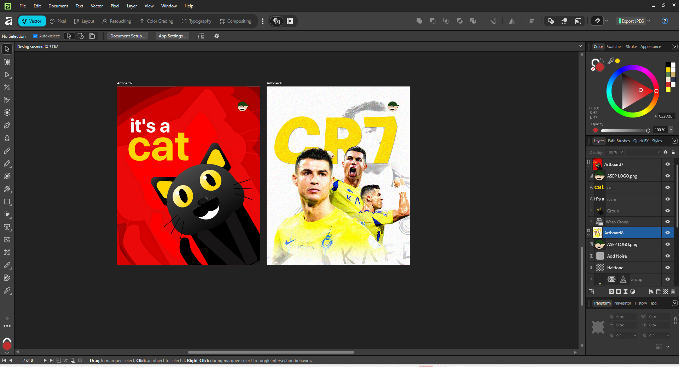Hide the cat text layer
Image resolution: width=679 pixels, height=367 pixels.
point(667,187)
